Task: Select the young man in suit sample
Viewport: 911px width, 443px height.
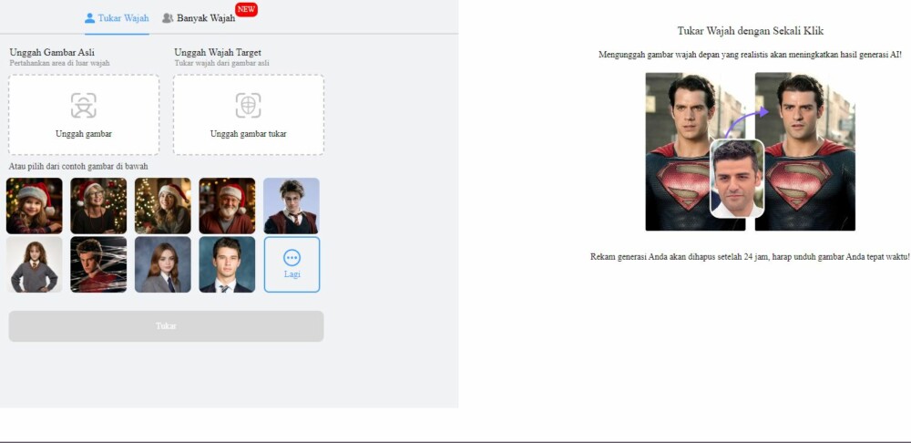Action: (x=227, y=264)
